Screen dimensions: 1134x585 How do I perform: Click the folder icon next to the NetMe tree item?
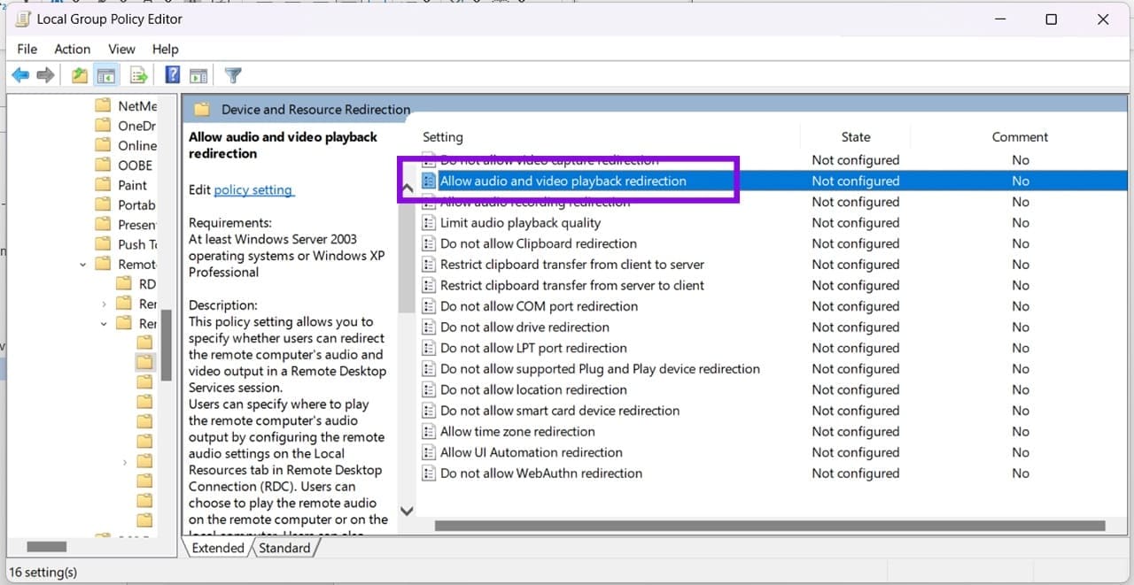point(103,105)
